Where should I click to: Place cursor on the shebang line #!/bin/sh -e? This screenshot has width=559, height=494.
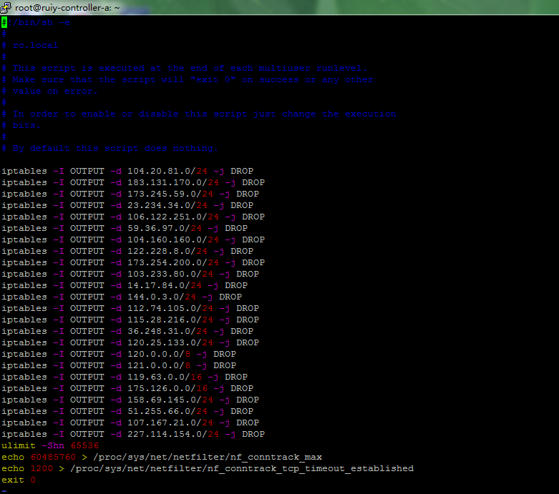36,22
